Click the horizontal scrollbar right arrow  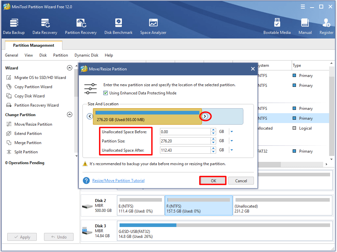click(x=326, y=164)
